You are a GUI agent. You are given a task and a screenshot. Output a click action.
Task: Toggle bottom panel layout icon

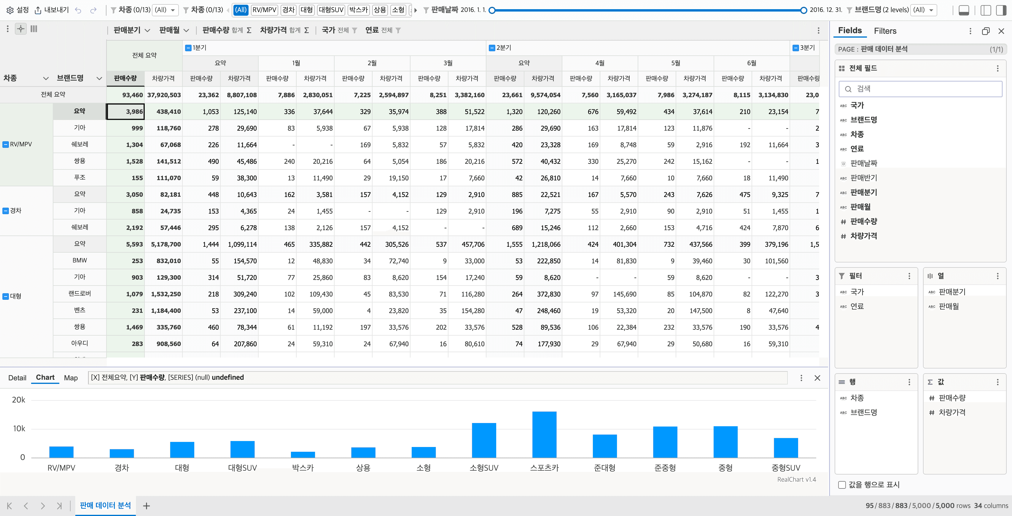[964, 10]
